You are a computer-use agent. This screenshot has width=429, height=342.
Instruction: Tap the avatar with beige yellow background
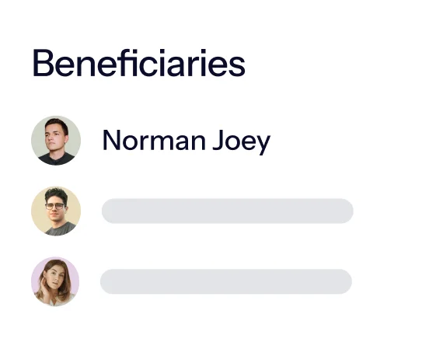pyautogui.click(x=56, y=211)
